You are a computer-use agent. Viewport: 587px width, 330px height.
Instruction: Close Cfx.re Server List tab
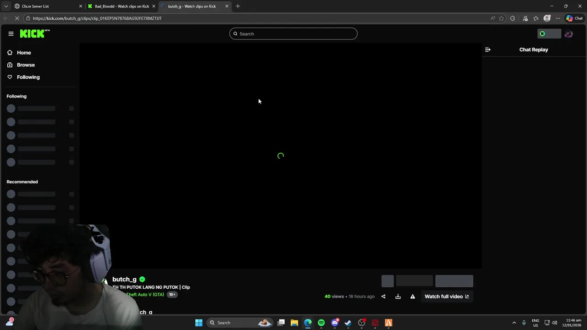pos(80,6)
